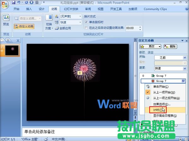
Task: Close the slide thumbnail pane
Action: (18, 41)
